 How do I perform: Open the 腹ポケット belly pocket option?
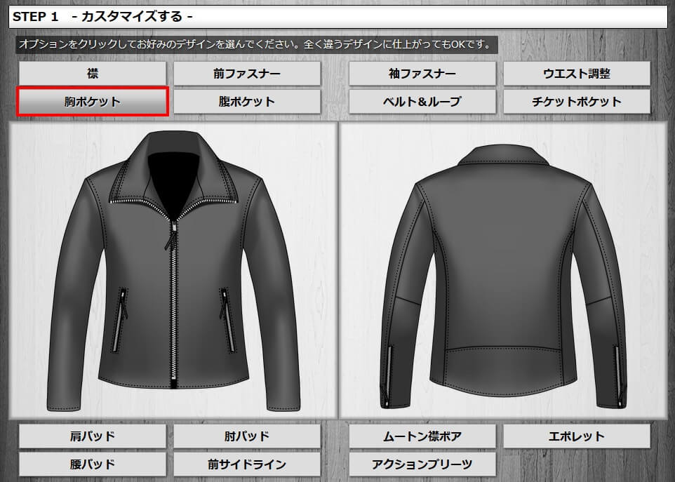point(247,102)
